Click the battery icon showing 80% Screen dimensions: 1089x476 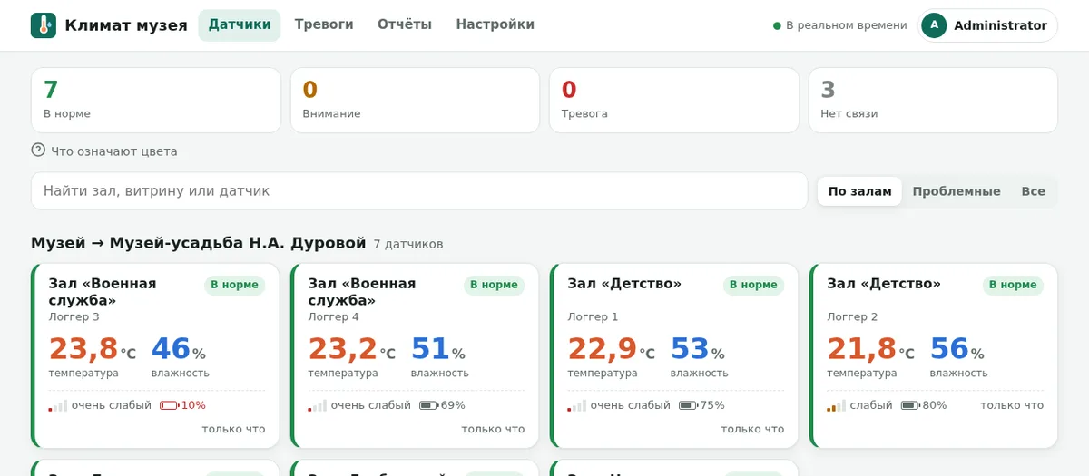[x=910, y=405]
